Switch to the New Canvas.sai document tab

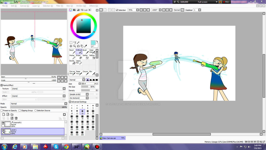pos(112,138)
